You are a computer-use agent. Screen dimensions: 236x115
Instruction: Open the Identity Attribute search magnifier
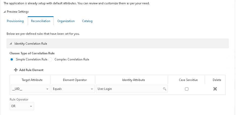click(164, 89)
